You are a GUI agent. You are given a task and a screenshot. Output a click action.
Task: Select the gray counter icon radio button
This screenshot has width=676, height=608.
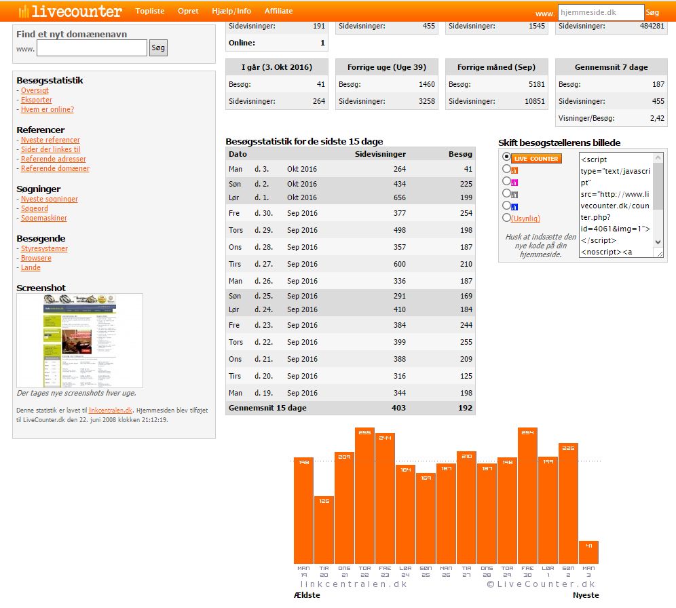coord(506,193)
